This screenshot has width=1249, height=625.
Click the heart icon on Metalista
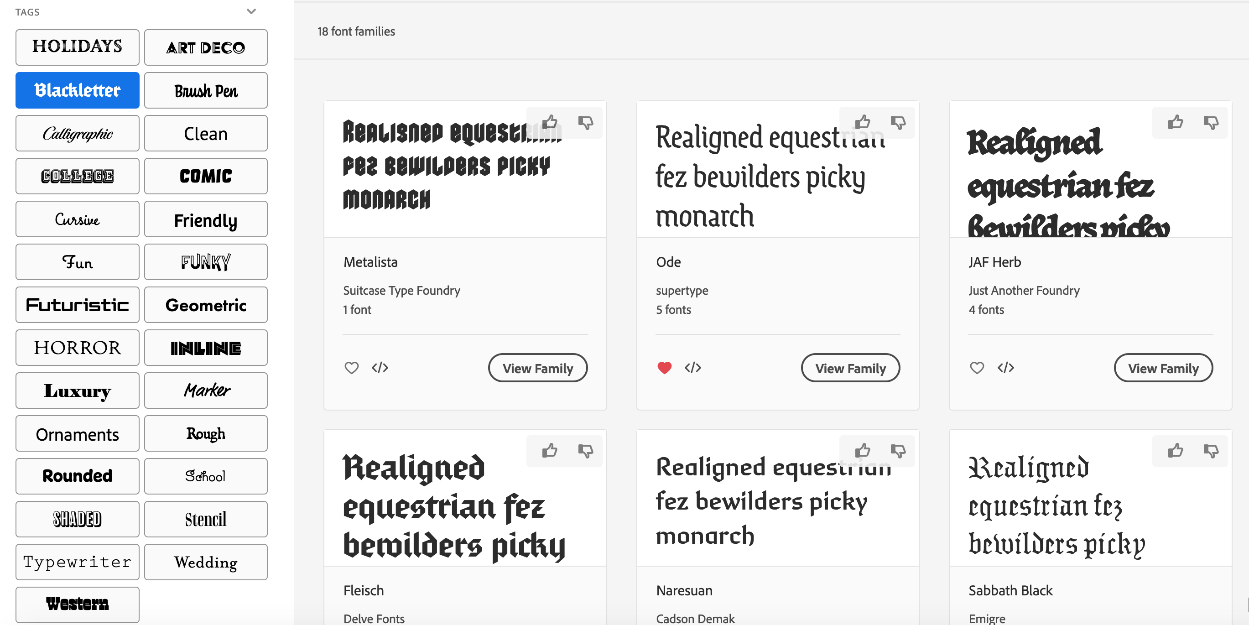352,368
